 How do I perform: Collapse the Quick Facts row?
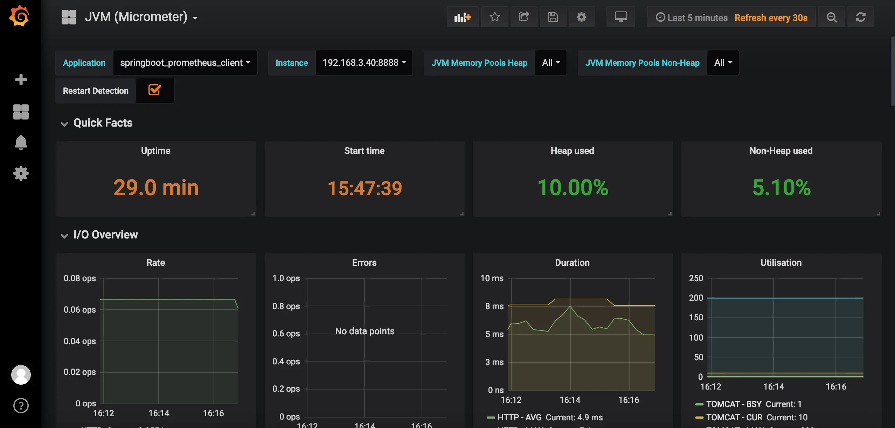coord(103,123)
